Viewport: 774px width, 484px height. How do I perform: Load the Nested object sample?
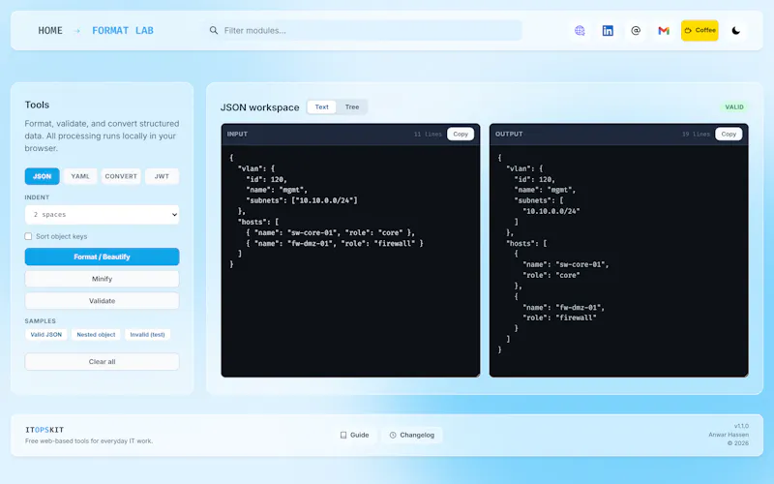coord(96,335)
